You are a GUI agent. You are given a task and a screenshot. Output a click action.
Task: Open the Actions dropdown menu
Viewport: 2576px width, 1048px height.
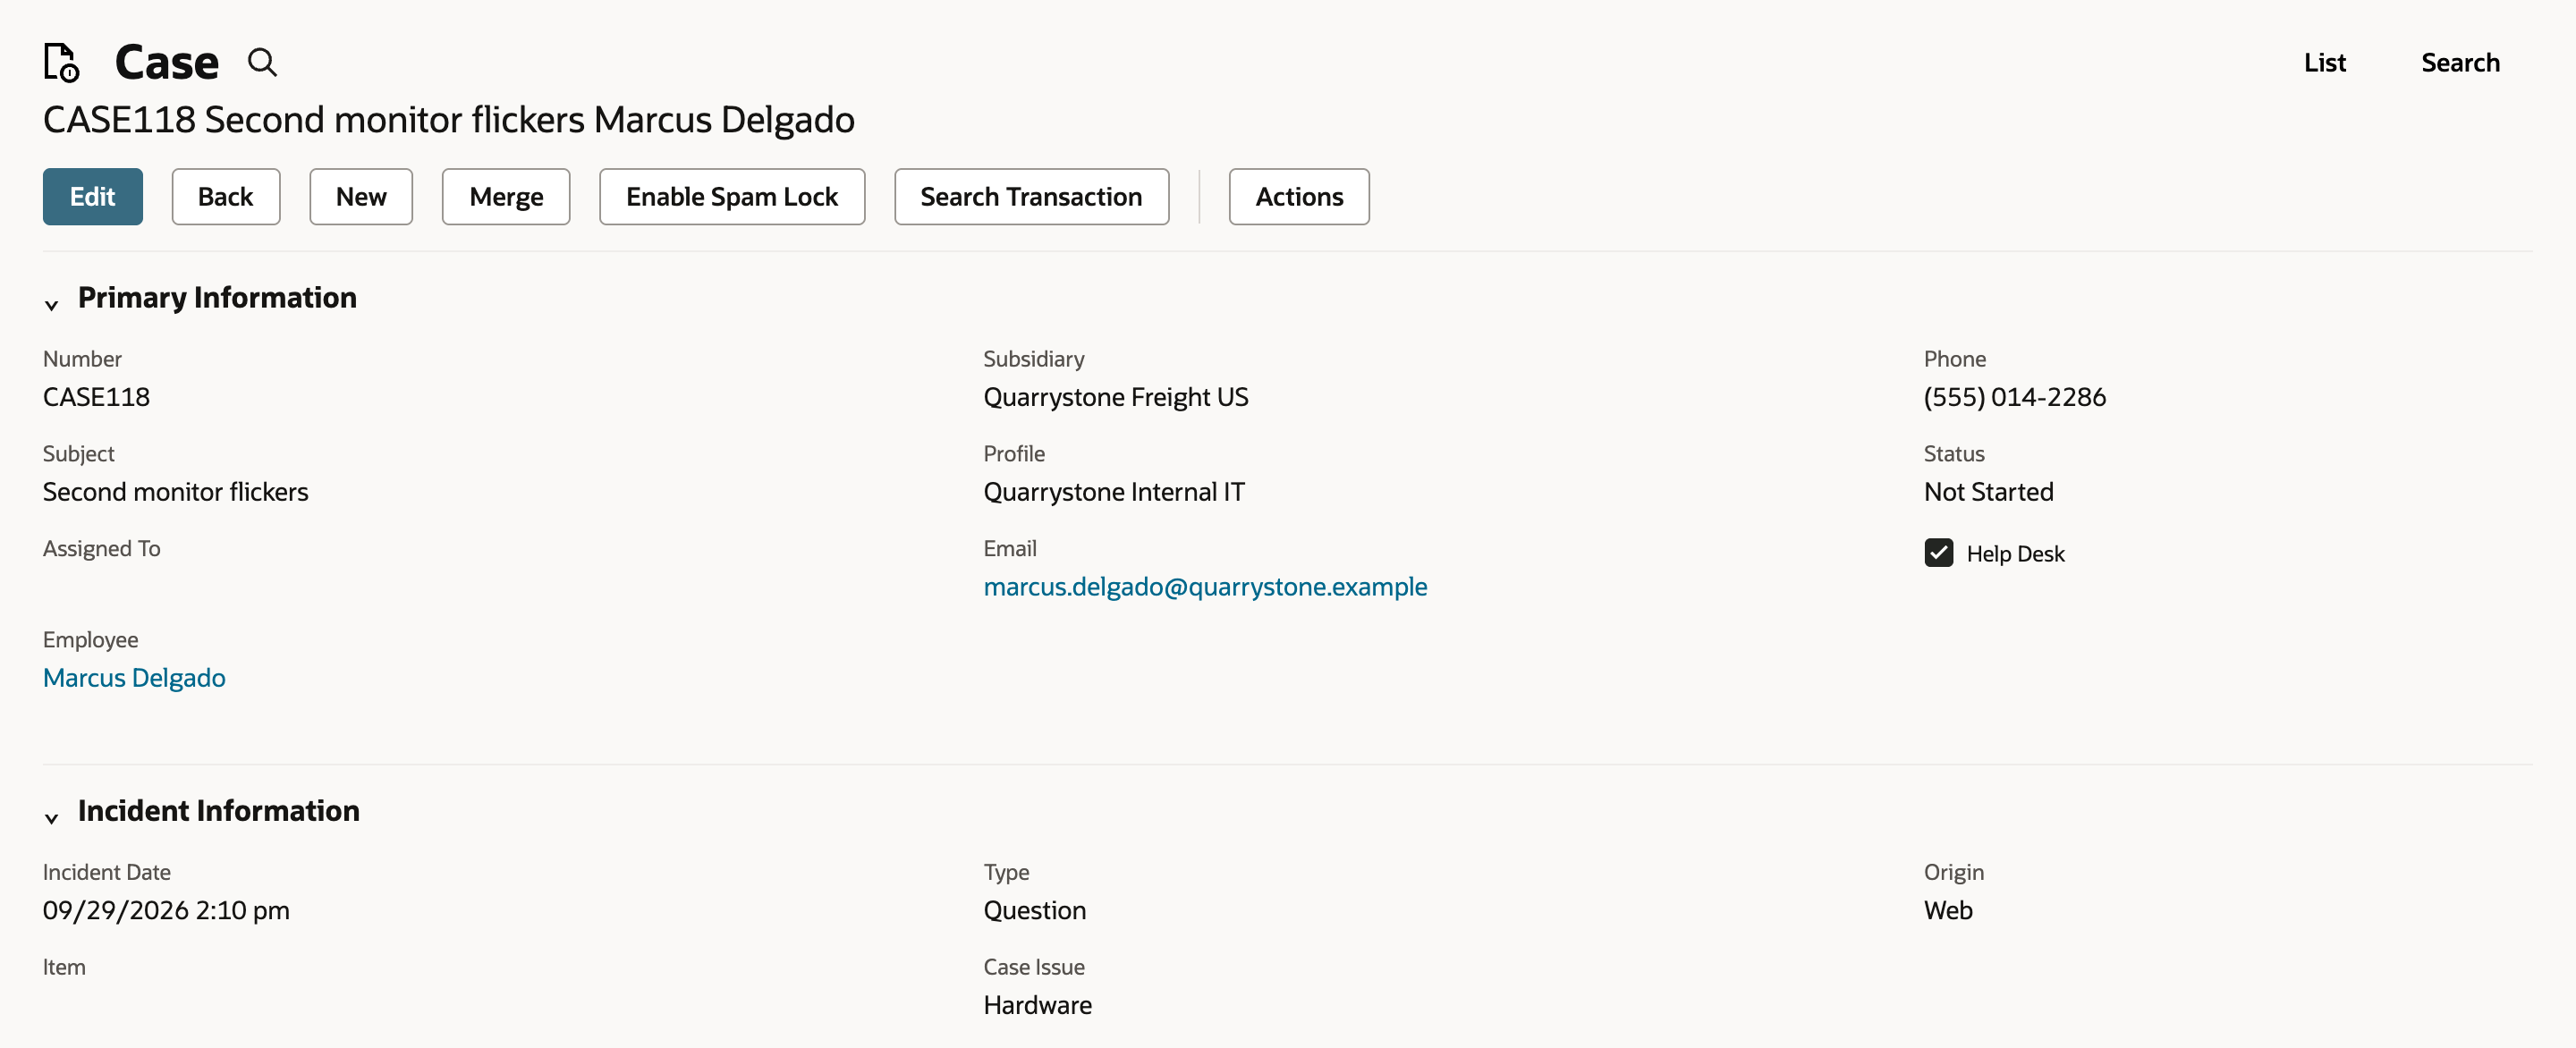click(x=1298, y=197)
